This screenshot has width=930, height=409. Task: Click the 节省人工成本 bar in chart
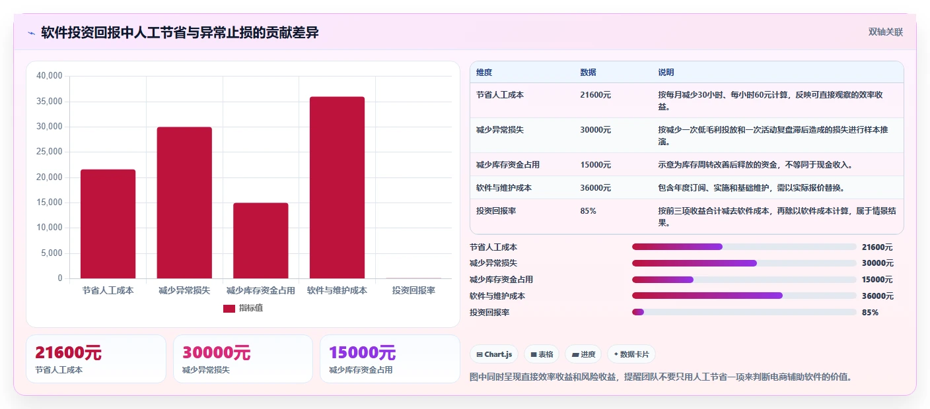pos(108,224)
